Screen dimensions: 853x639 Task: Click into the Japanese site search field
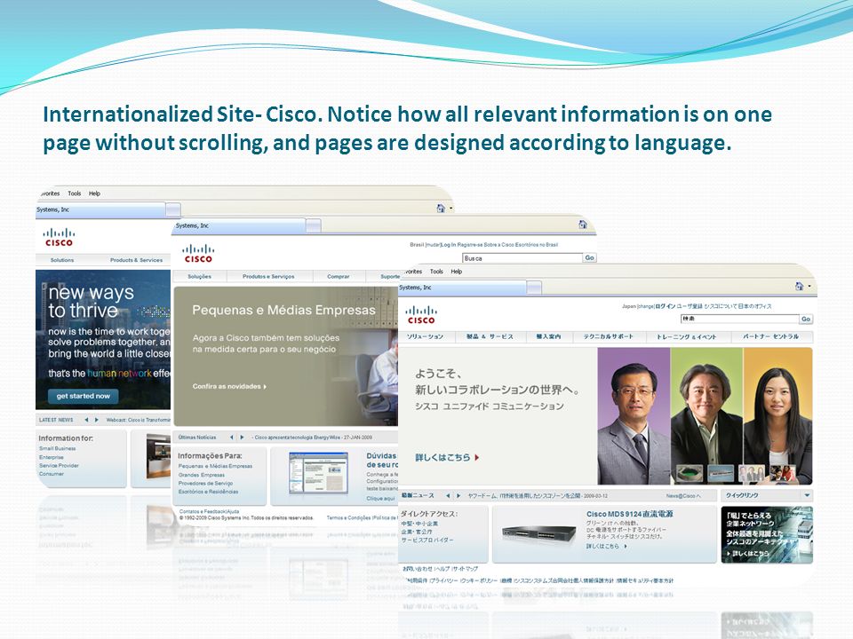tap(740, 319)
